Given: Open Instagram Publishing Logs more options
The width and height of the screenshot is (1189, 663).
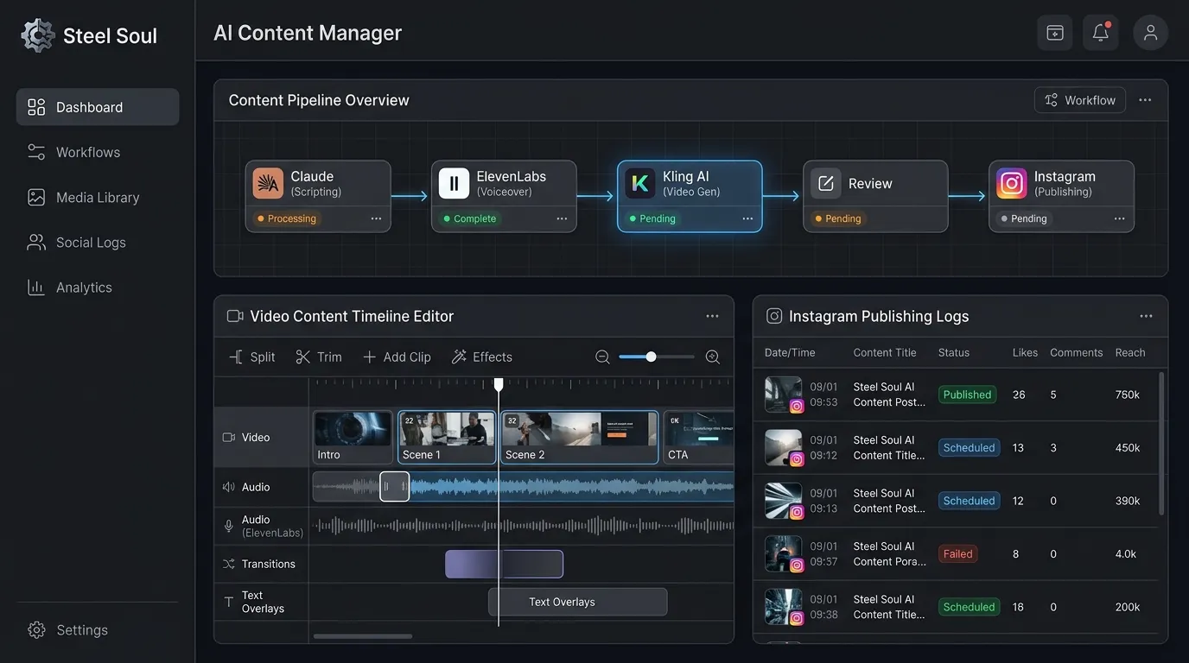Looking at the screenshot, I should click(x=1146, y=316).
